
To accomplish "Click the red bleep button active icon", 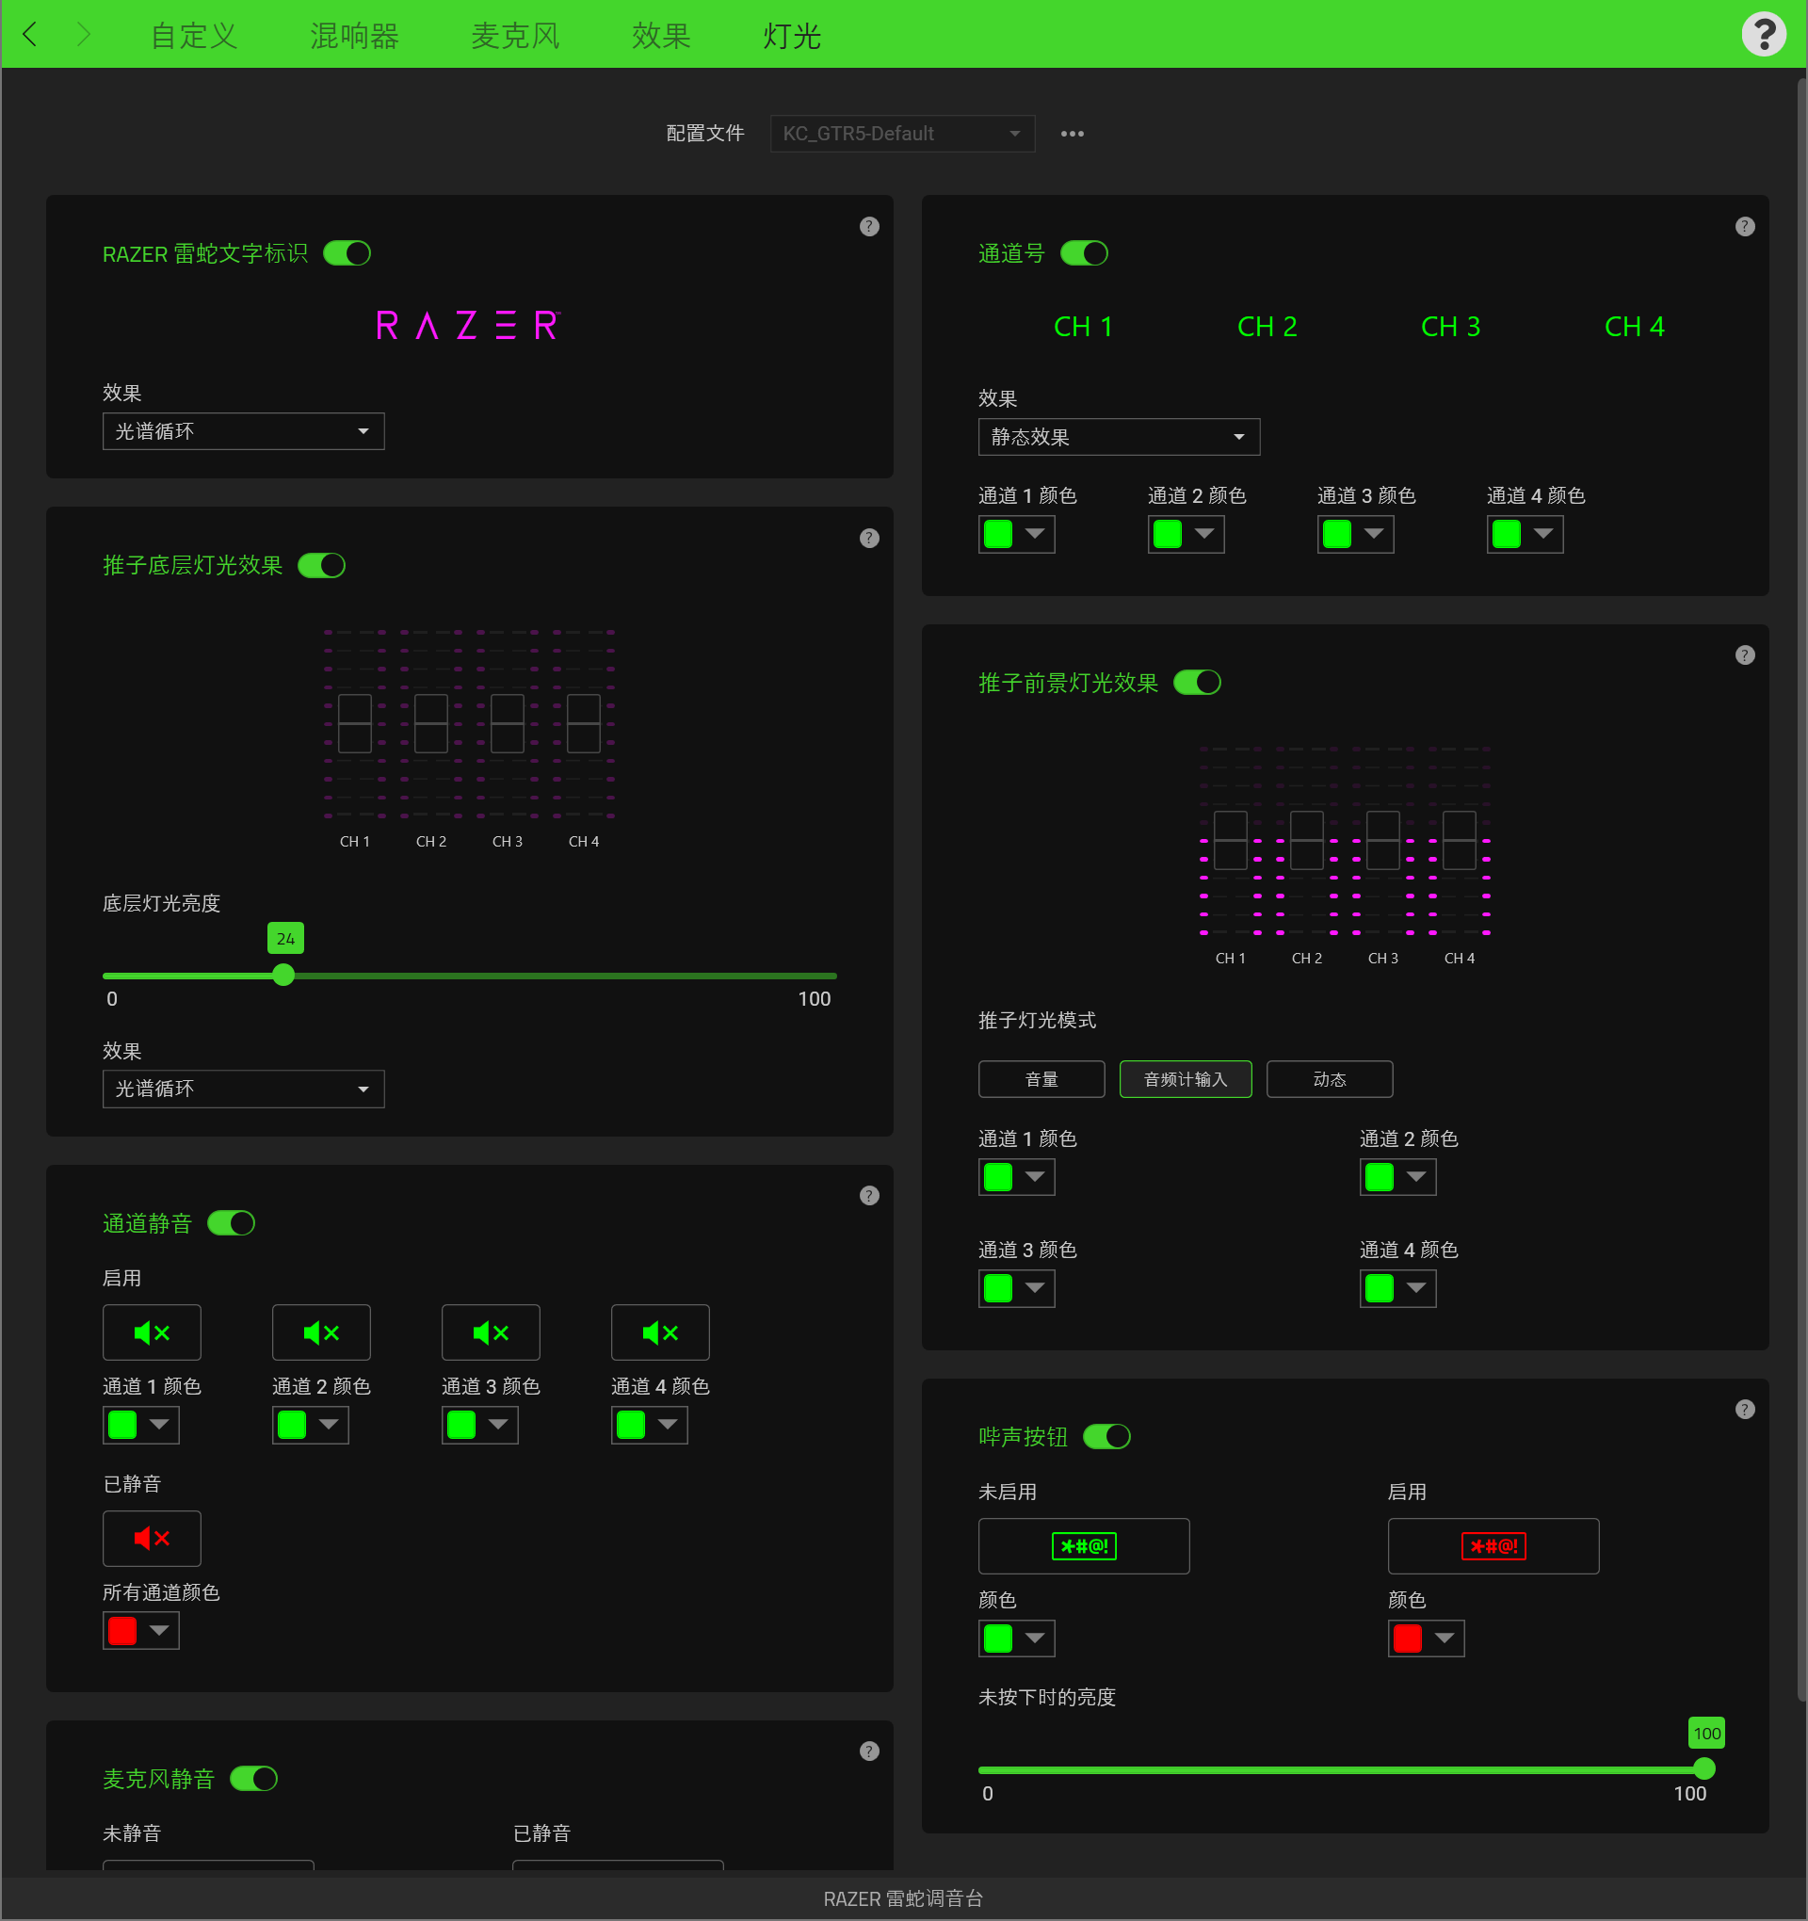I will (x=1493, y=1546).
